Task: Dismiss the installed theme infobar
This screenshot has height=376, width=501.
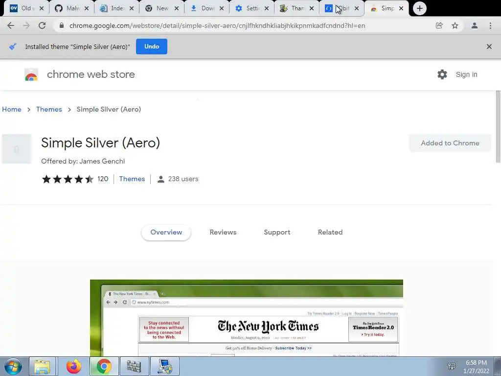Action: [x=489, y=47]
